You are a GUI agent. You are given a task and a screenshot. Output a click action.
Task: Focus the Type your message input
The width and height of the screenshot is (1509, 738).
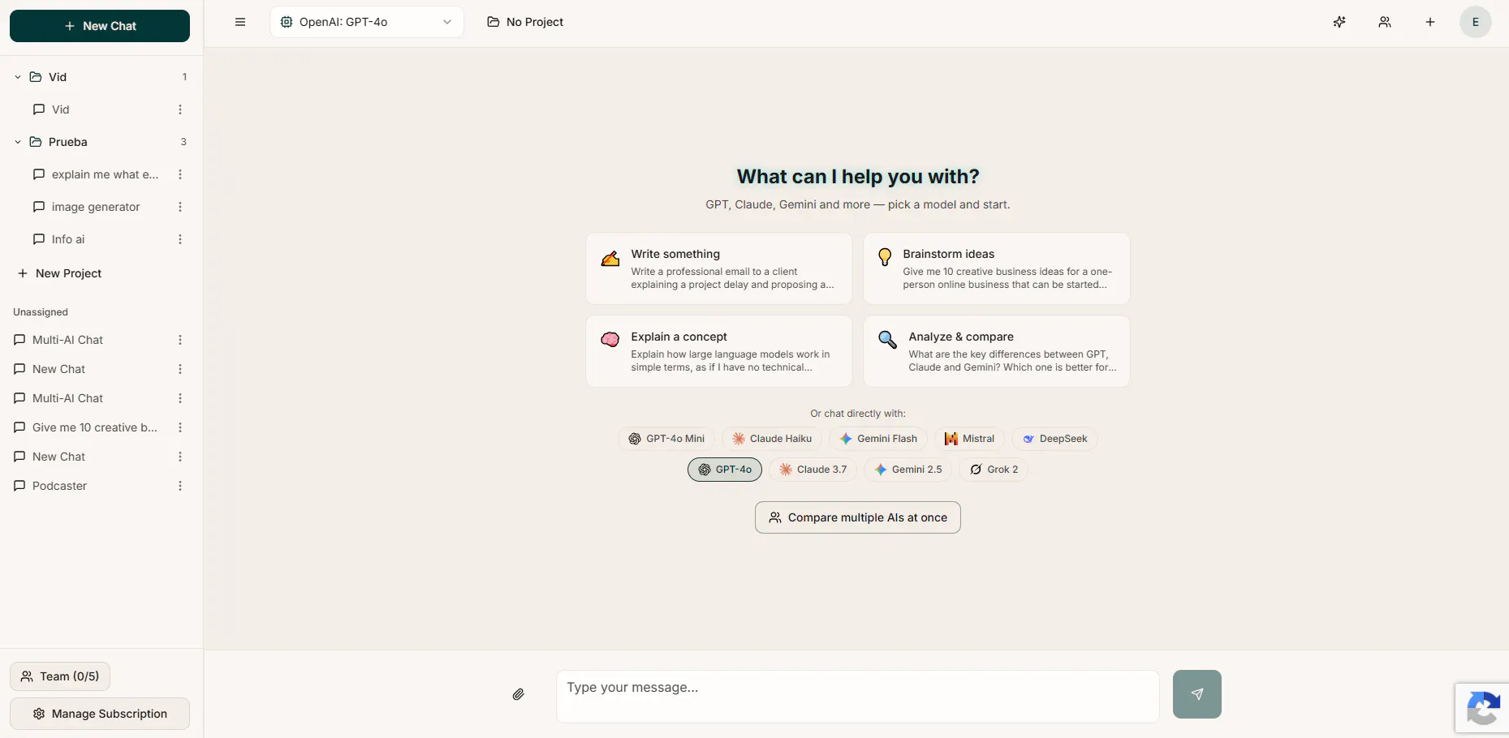(858, 696)
